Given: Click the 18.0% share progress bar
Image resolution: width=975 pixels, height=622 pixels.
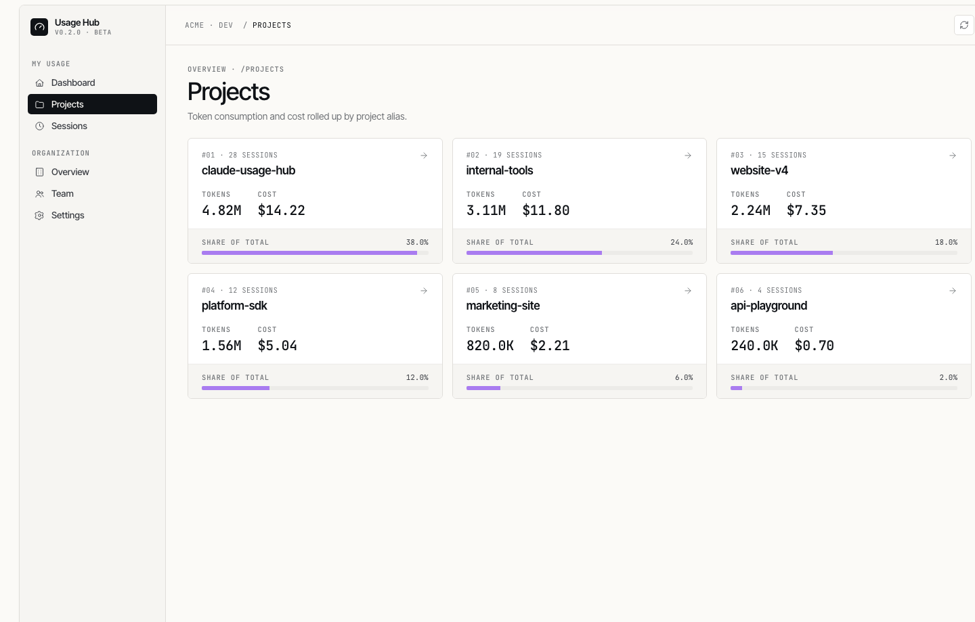Looking at the screenshot, I should (844, 253).
